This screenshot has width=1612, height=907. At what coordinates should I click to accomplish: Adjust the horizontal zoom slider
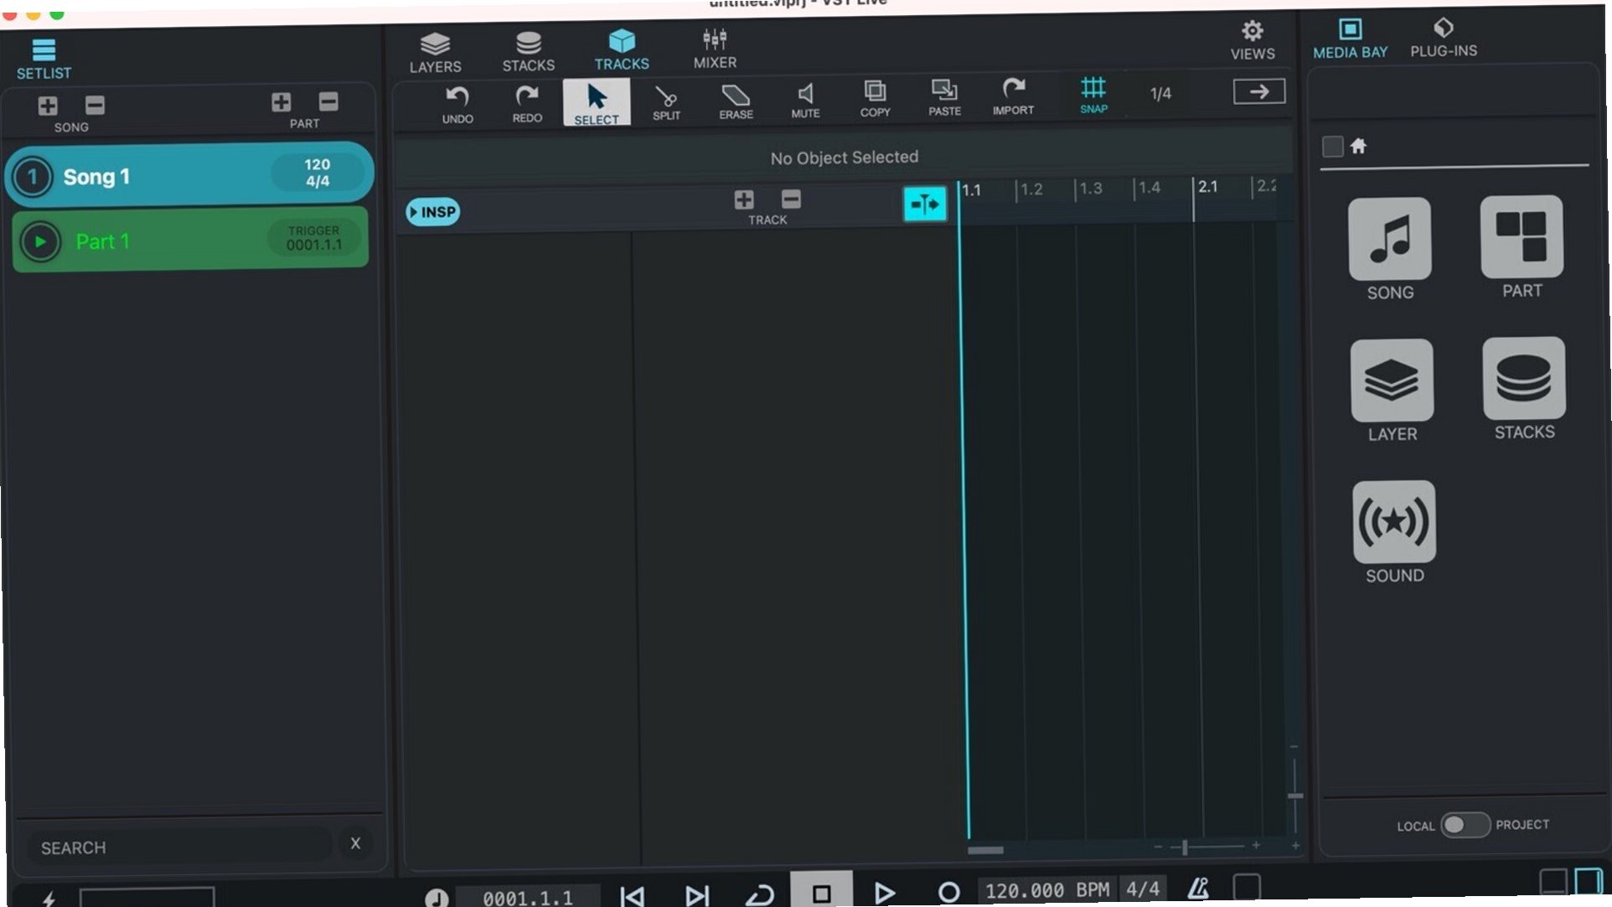coord(1206,847)
